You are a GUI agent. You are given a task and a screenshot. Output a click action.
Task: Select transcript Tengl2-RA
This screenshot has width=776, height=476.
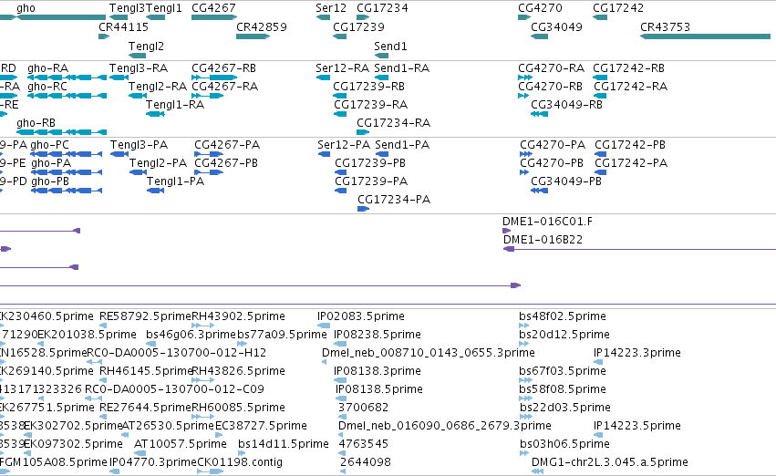158,86
